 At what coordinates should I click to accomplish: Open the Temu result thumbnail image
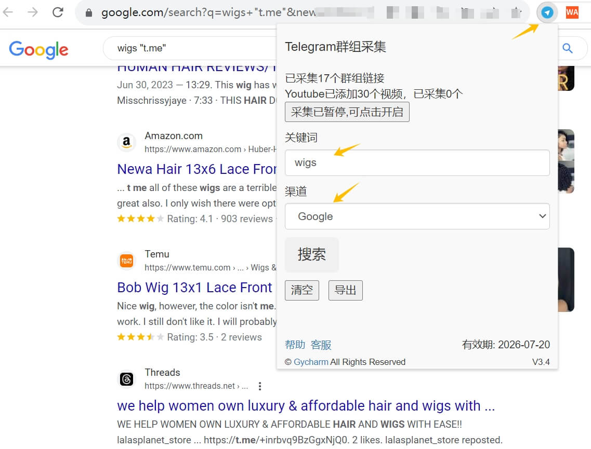click(x=566, y=280)
